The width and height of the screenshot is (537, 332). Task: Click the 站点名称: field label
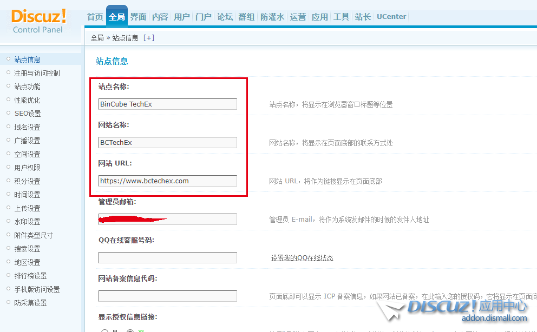click(114, 87)
